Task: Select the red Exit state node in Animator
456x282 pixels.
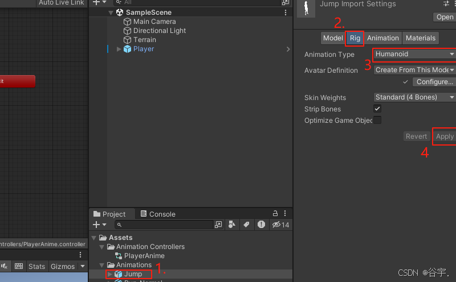Action: pyautogui.click(x=18, y=81)
